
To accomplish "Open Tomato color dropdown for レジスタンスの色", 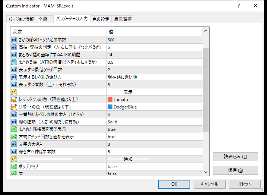I will 155,100.
